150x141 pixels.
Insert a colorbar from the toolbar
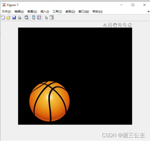33,17
